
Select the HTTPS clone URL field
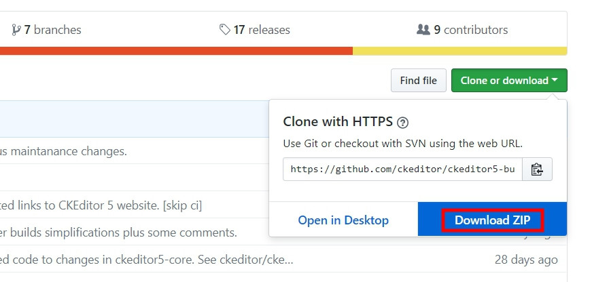402,169
